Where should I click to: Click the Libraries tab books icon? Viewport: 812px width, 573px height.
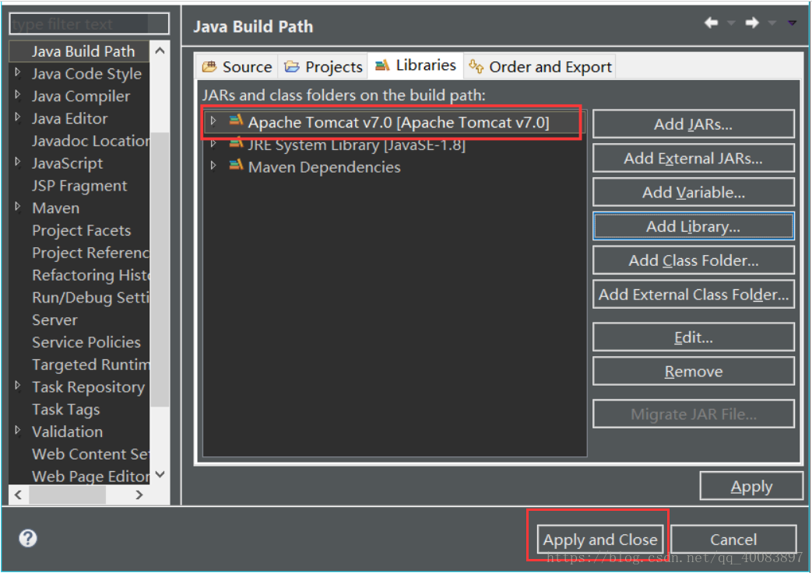(x=382, y=65)
